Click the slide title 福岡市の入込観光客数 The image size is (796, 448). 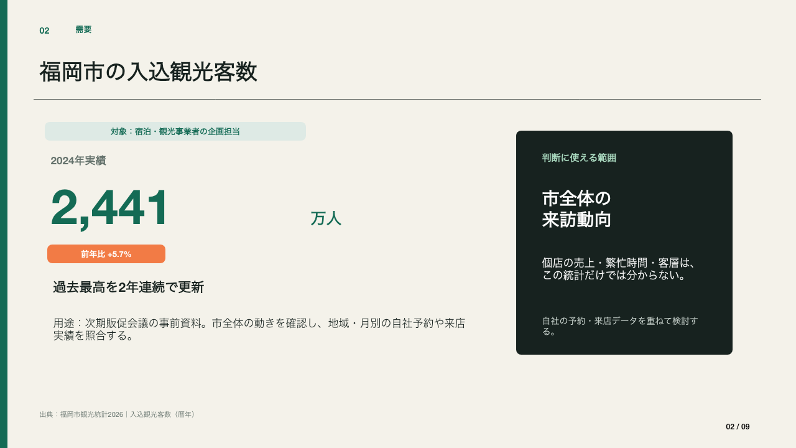[x=148, y=72]
